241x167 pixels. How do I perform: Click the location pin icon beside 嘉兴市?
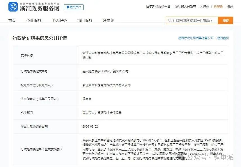tap(68, 7)
